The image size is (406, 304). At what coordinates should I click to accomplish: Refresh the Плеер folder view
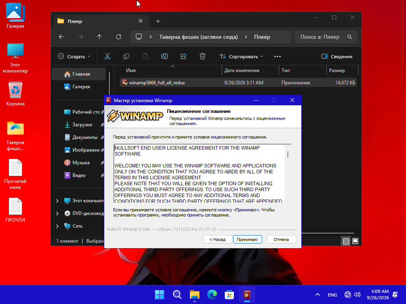119,37
